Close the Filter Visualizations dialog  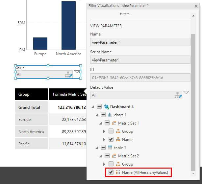[196, 6]
